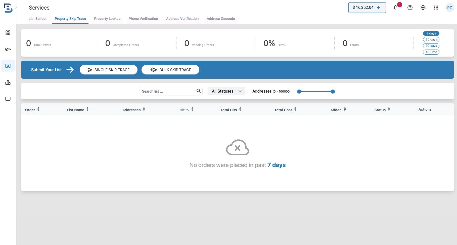Click the BULK SKIP TRACE button
The image size is (457, 245).
pyautogui.click(x=170, y=70)
